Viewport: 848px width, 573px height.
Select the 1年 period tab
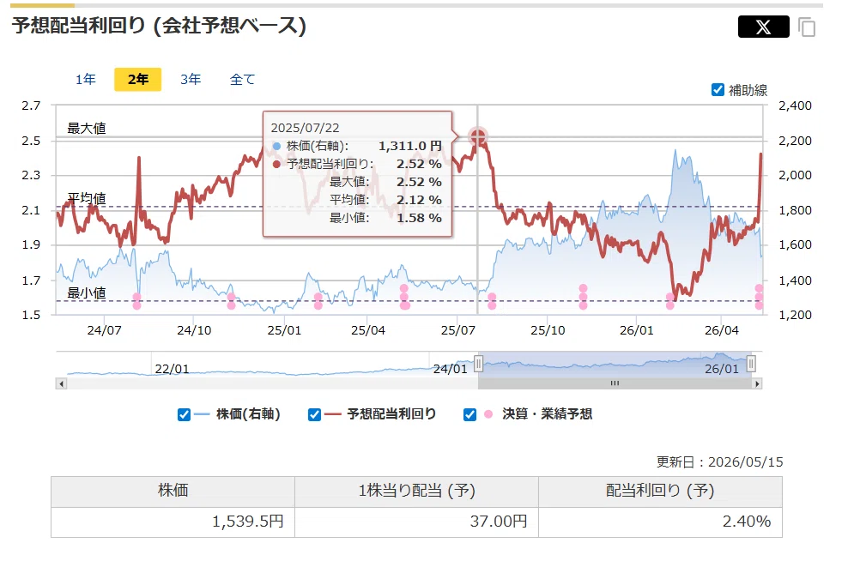[86, 80]
